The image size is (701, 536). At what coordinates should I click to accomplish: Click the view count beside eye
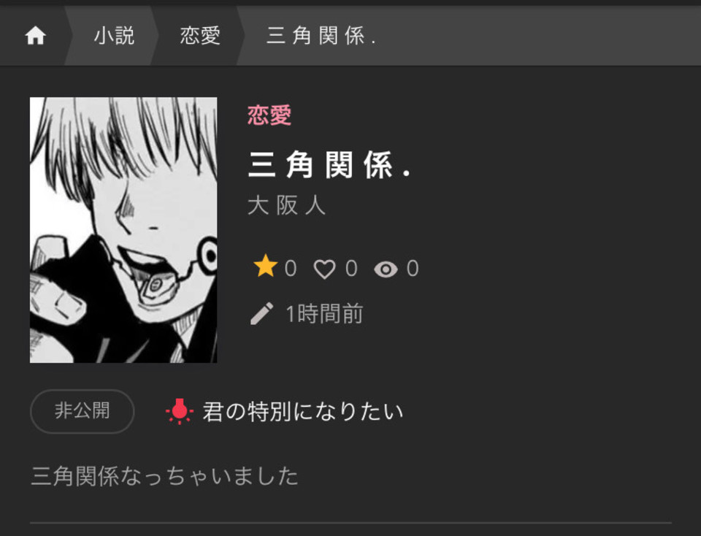coord(413,269)
